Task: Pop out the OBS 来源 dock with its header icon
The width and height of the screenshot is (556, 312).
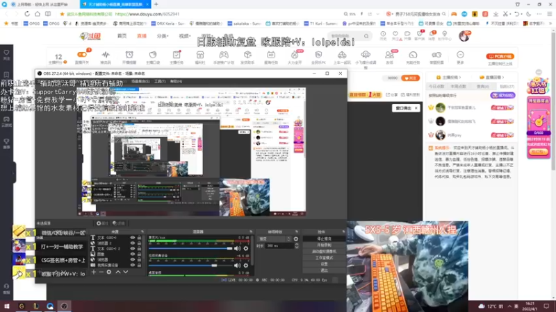Action: click(x=142, y=232)
